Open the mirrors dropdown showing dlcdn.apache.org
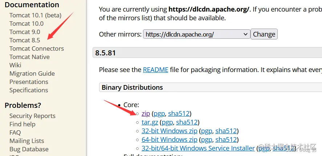322x156 pixels. point(196,34)
